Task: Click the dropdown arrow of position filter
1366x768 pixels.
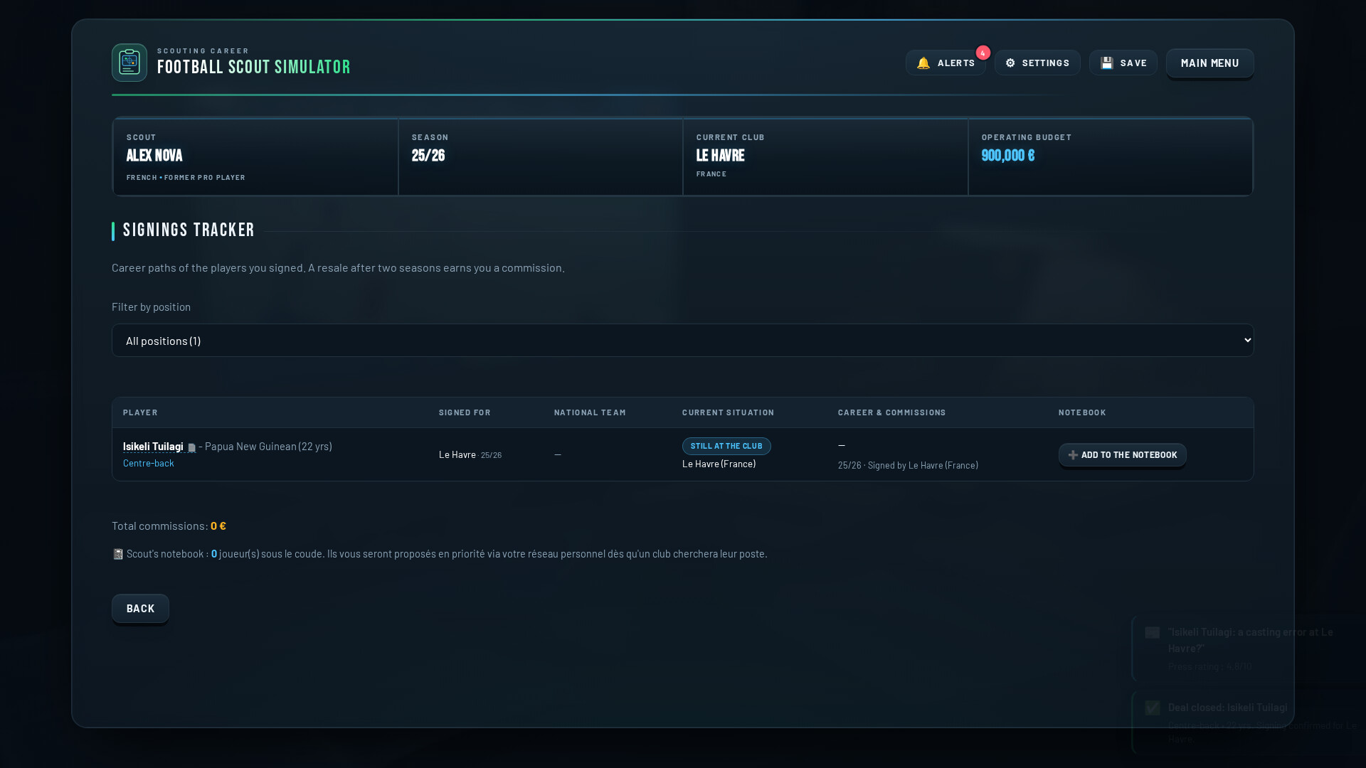Action: (x=1247, y=341)
